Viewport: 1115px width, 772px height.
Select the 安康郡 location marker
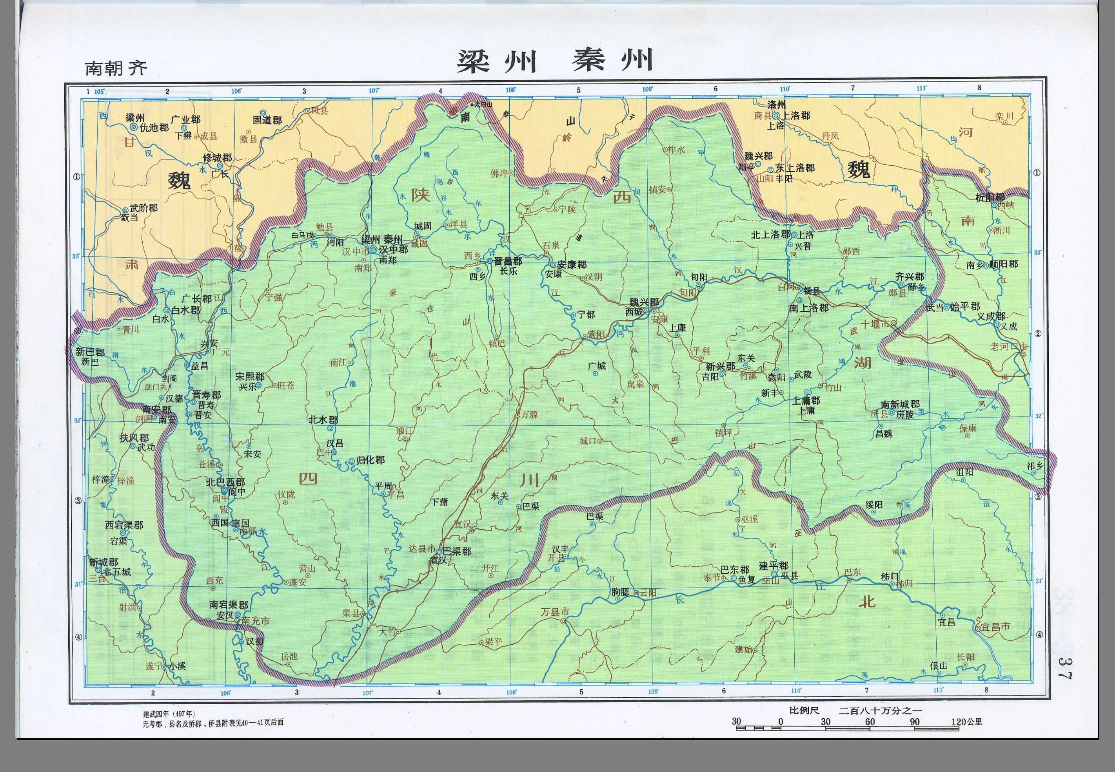(x=553, y=265)
